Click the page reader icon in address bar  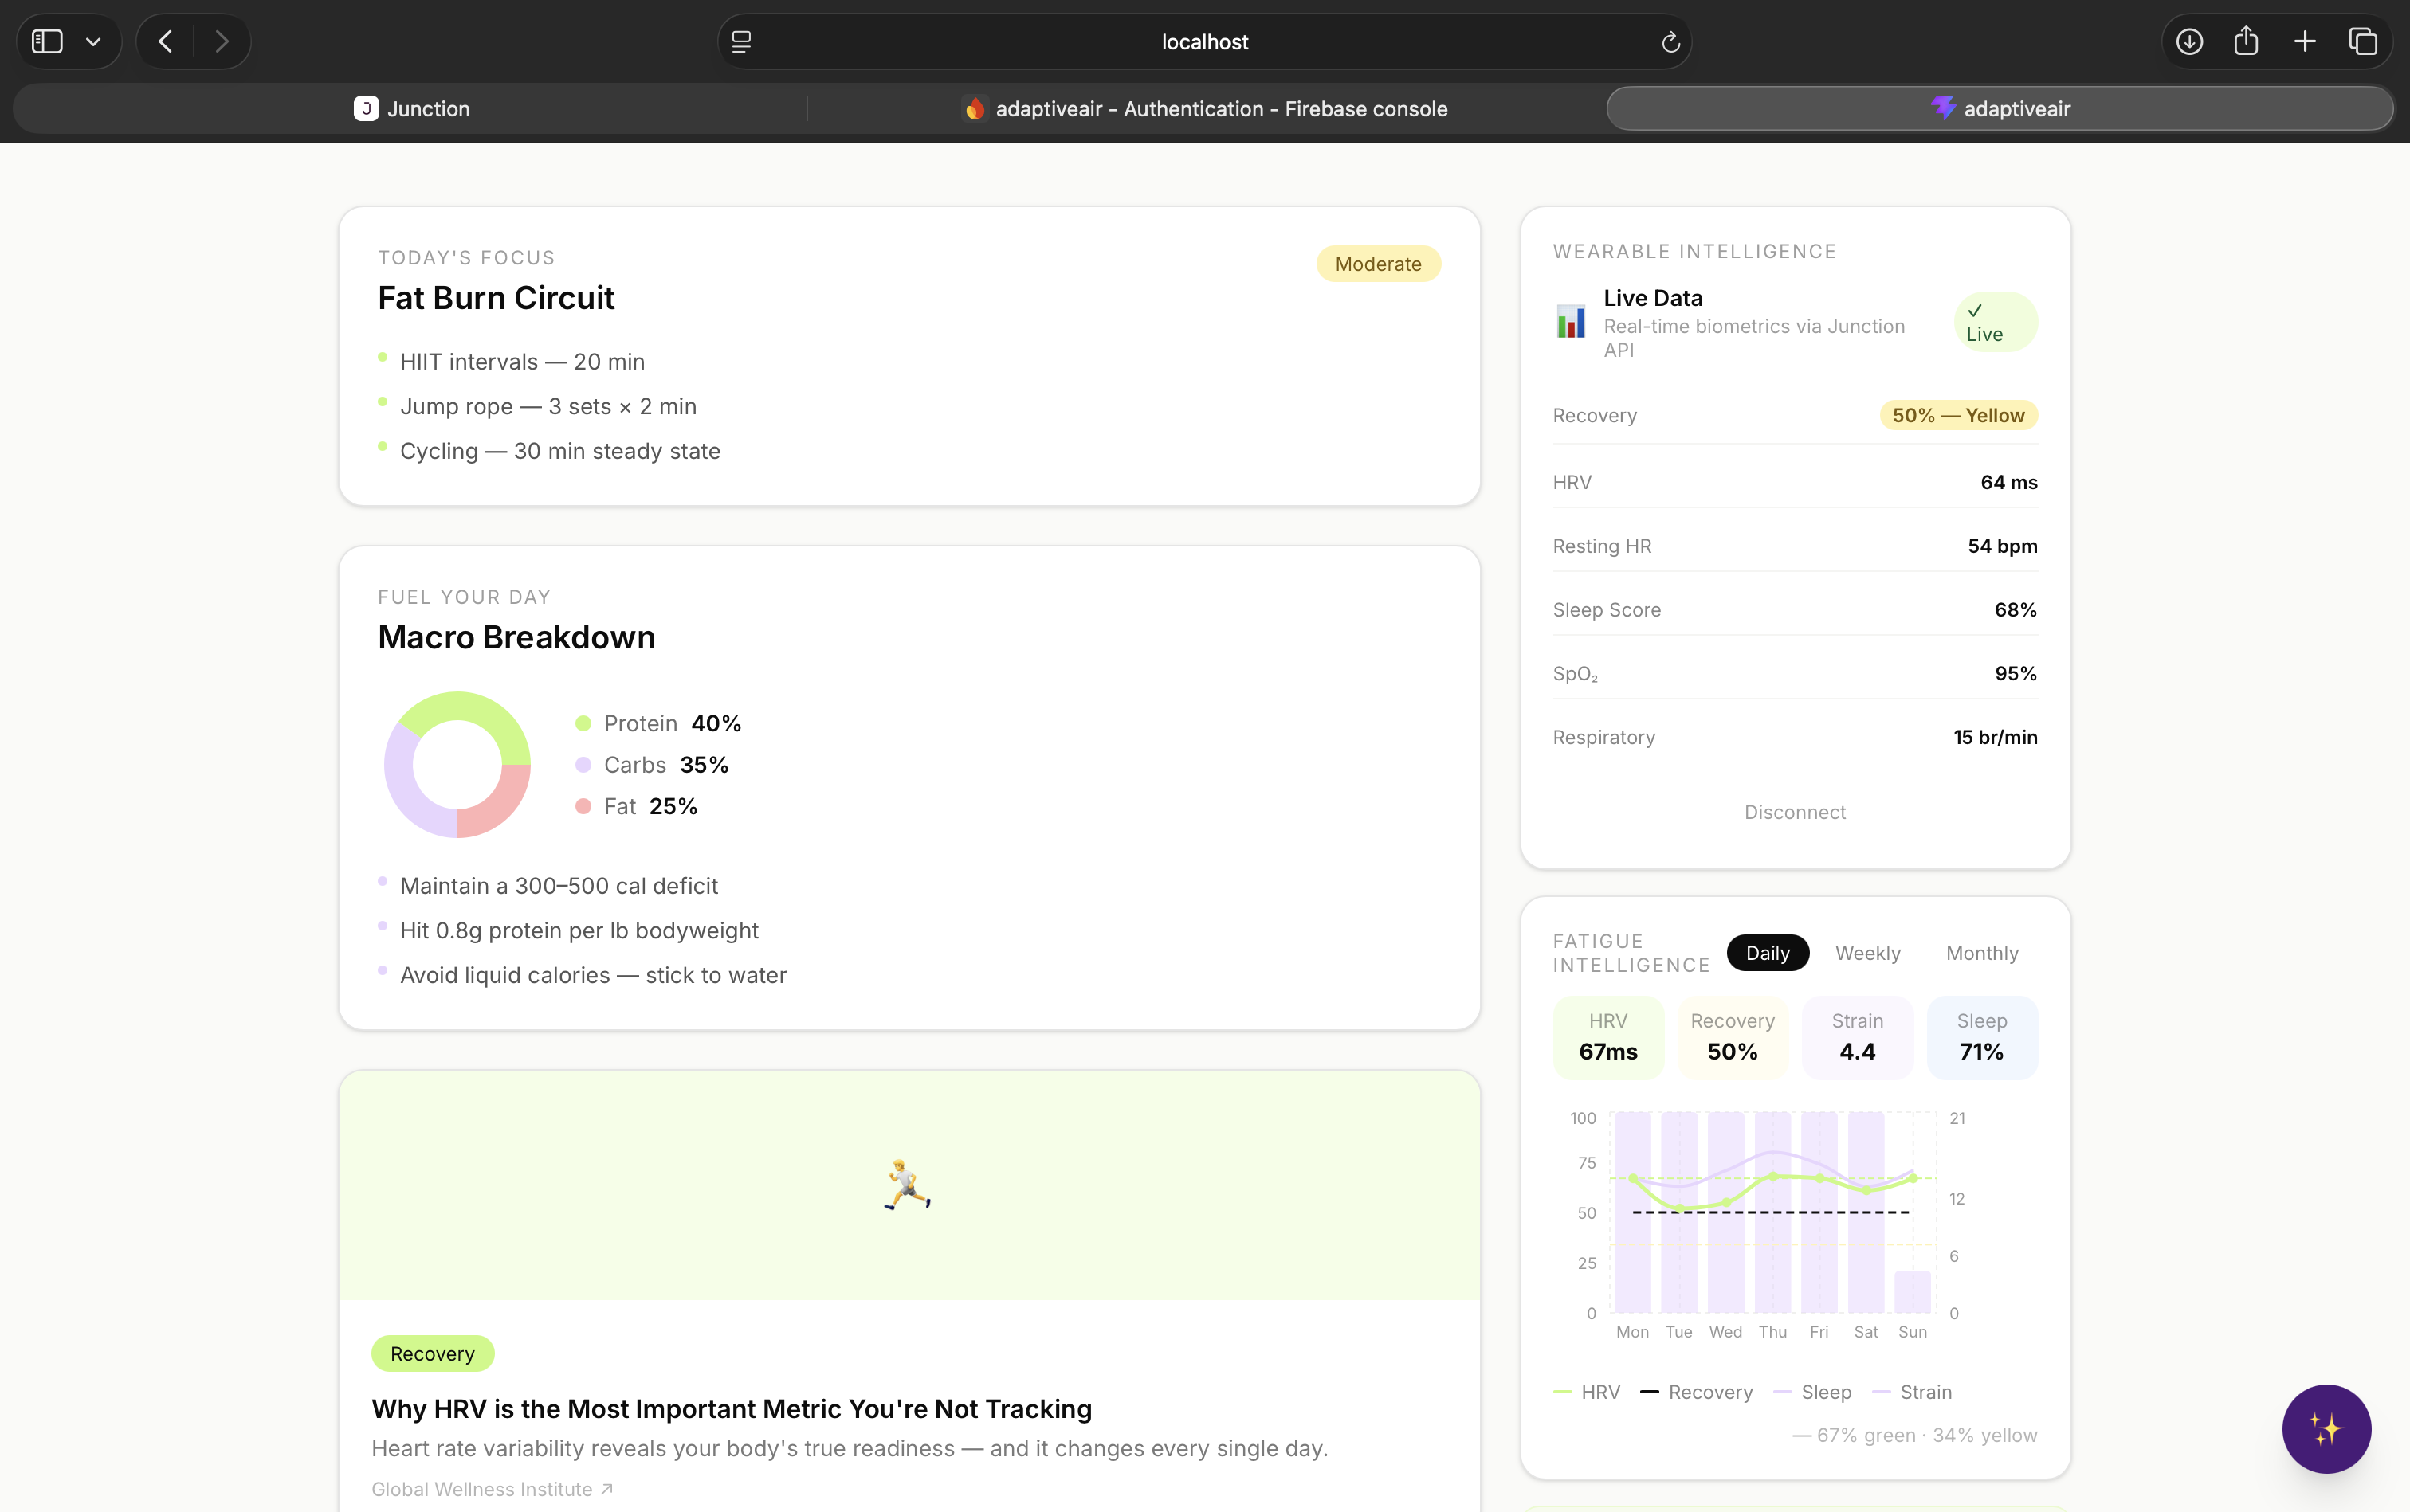tap(741, 42)
